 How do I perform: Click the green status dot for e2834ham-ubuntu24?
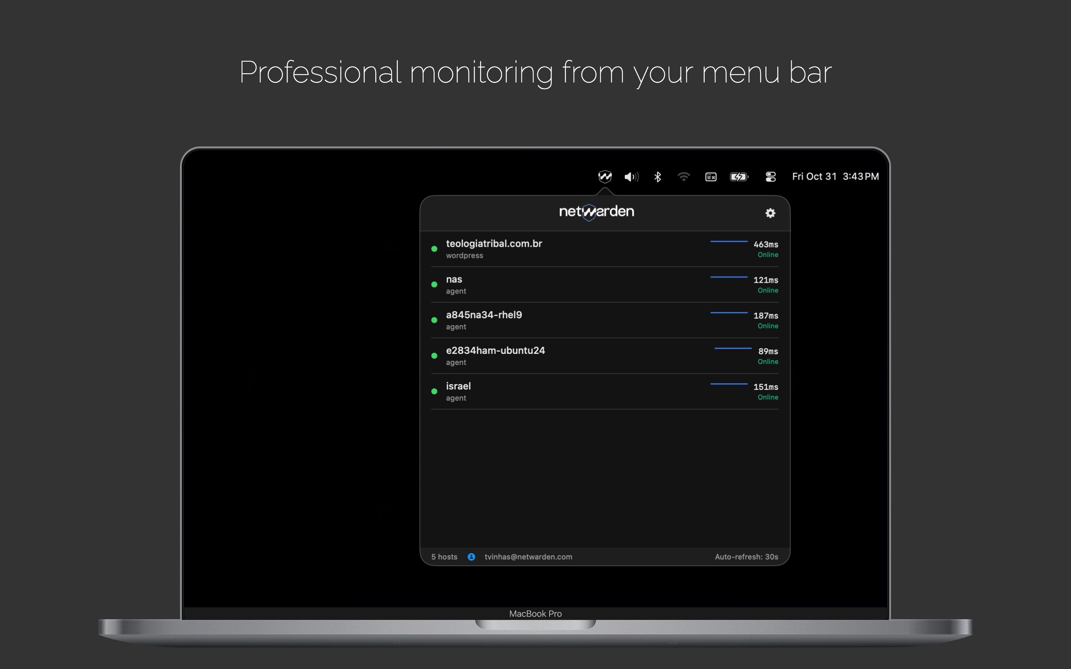pos(434,356)
